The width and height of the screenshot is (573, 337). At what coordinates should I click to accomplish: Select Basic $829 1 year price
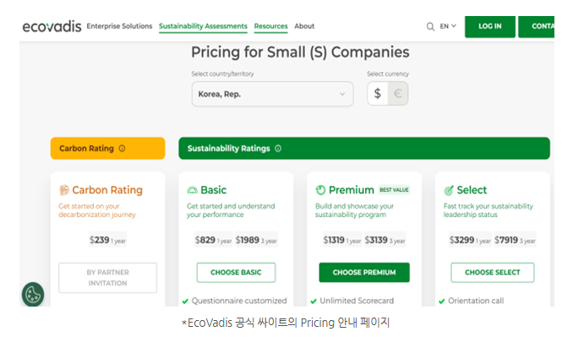click(x=214, y=240)
